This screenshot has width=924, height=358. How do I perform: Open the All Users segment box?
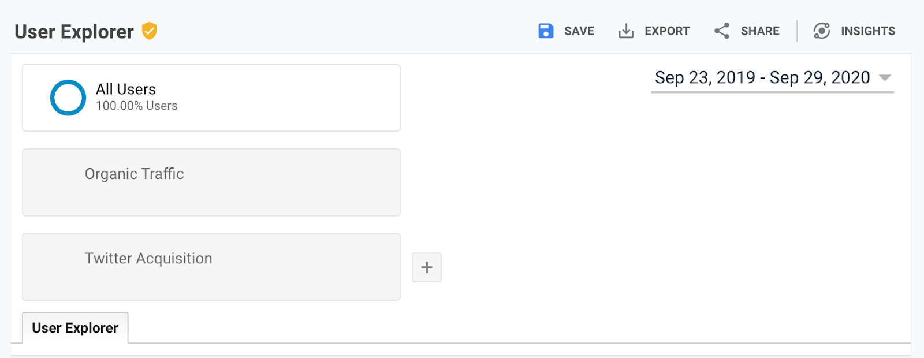point(211,98)
